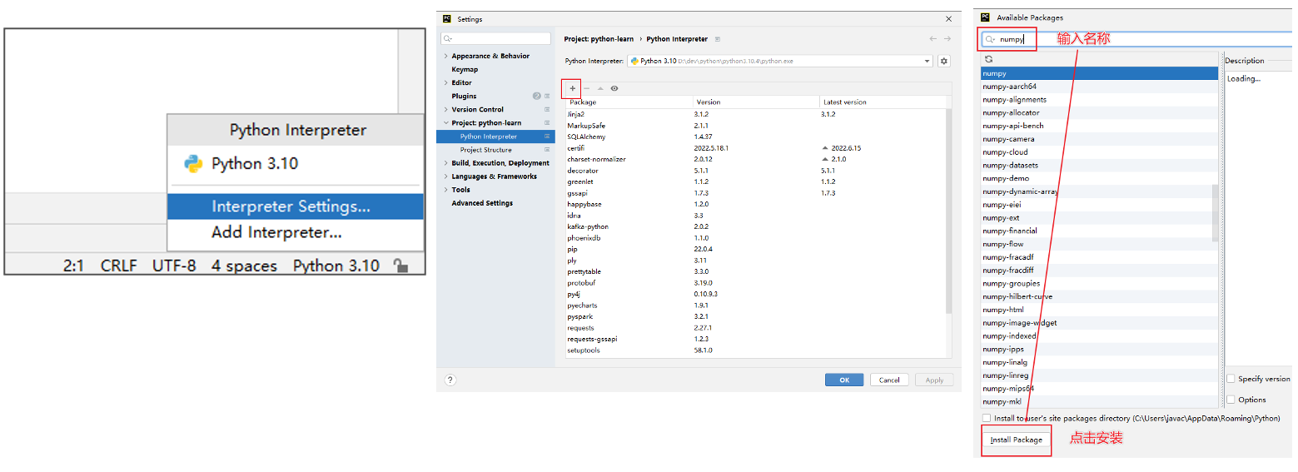1298x472 pixels.
Task: Click the help question mark icon
Action: click(450, 380)
